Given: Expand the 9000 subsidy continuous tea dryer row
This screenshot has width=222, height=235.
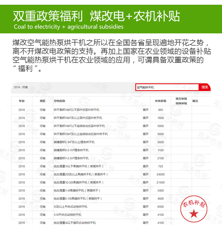Looking at the screenshot, I should pos(145,134).
